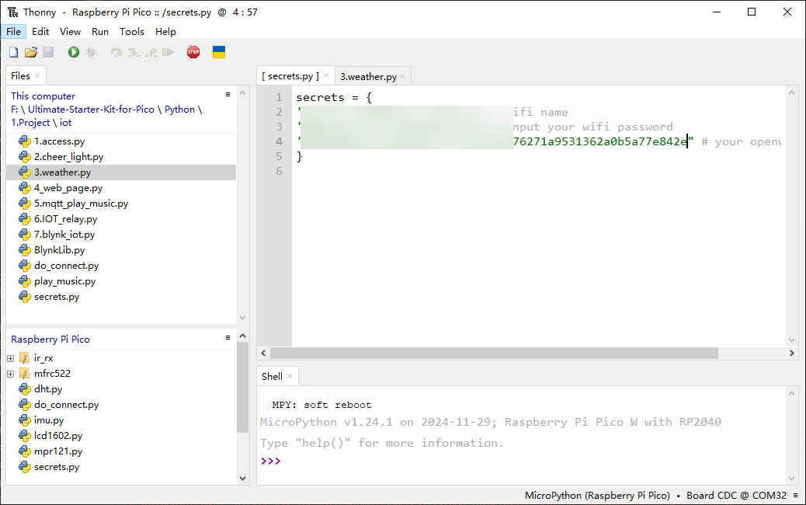Screen dimensions: 806x505
Task: Click the editor horizontal scrollbar thumb
Action: tap(494, 353)
